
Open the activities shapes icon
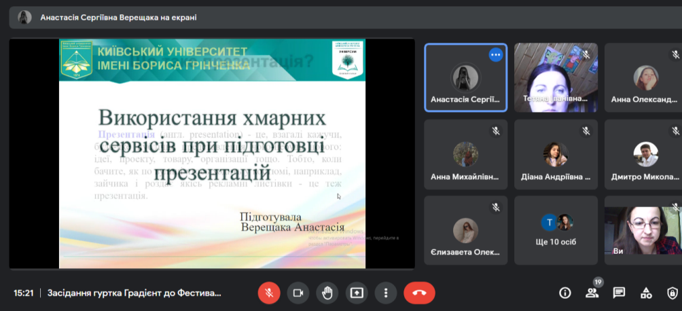point(646,293)
